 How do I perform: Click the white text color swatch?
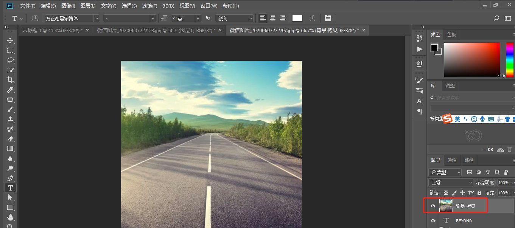point(297,18)
